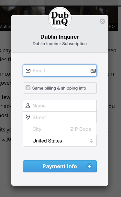Click the location pin icon beside Street
Screen dimensions: 121x197
(28, 117)
